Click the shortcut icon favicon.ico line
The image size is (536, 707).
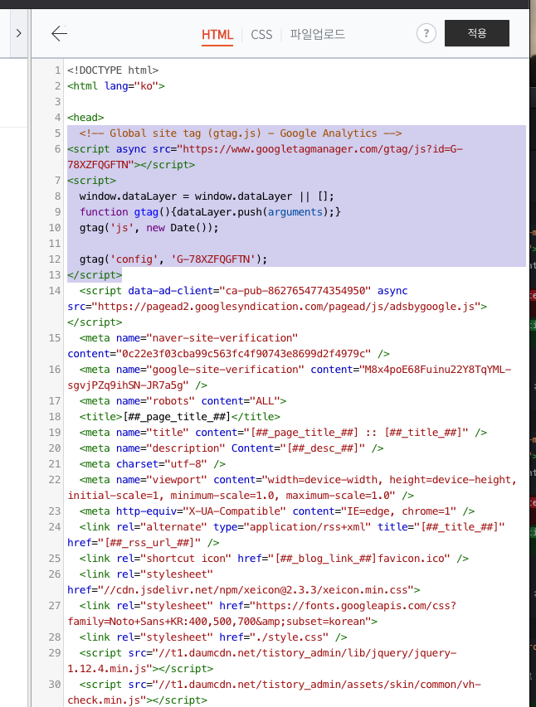click(x=274, y=559)
